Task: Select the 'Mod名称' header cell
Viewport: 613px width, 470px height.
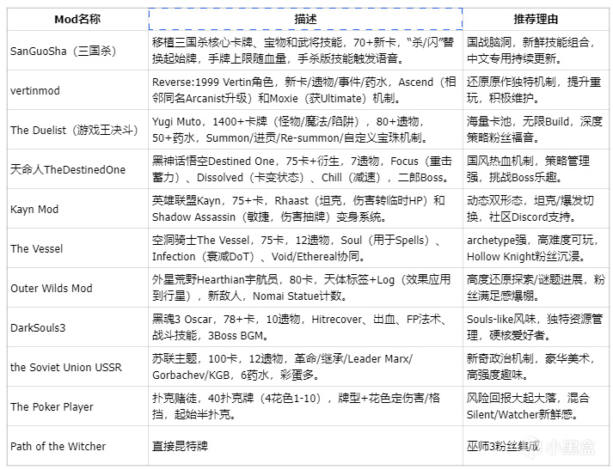Action: [x=77, y=19]
